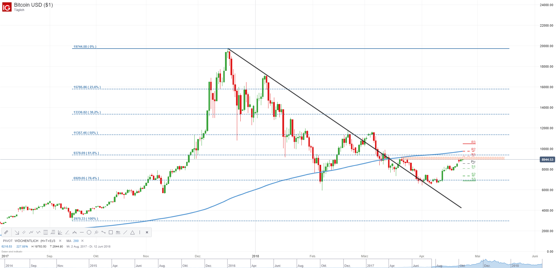The width and height of the screenshot is (556, 268).
Task: Select the Fibonacci grid drawing tool
Action: (45, 232)
